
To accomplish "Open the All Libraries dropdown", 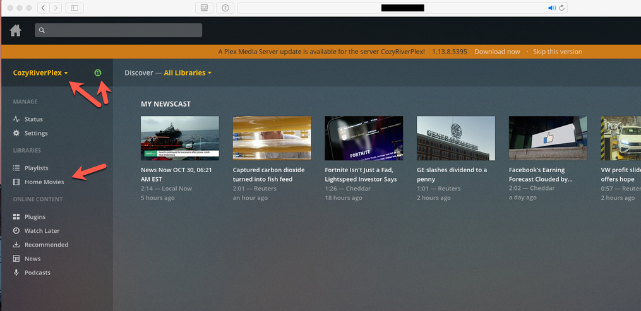I will (188, 73).
